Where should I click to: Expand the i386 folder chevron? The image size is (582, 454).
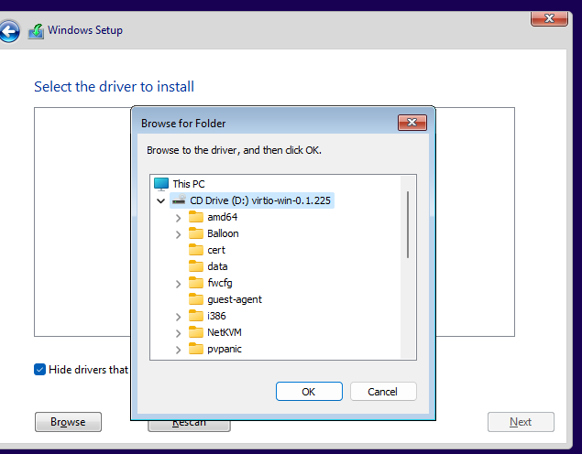tap(178, 316)
